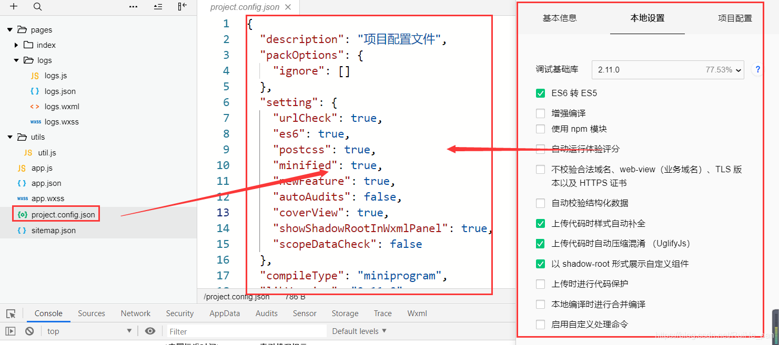
Task: Click the console Filter input field
Action: pos(247,331)
